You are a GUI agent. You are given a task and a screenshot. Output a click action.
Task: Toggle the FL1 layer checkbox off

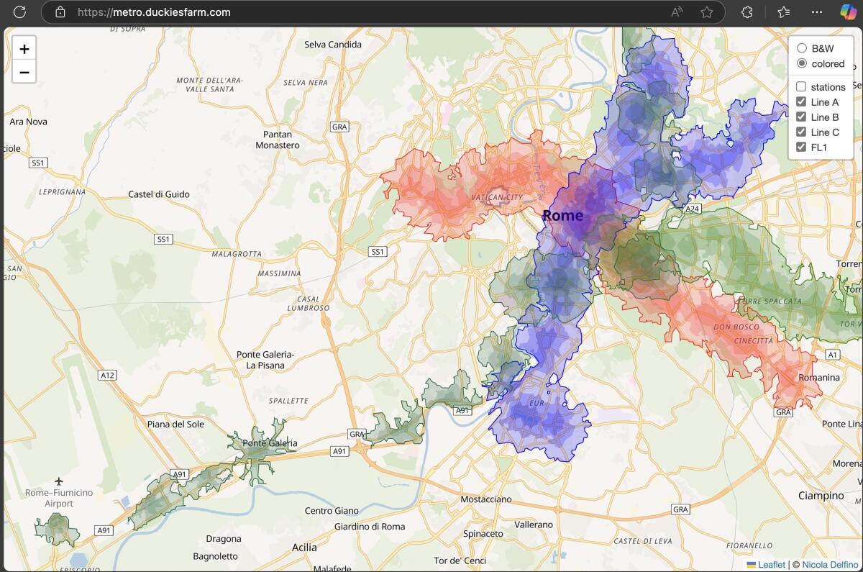point(801,147)
